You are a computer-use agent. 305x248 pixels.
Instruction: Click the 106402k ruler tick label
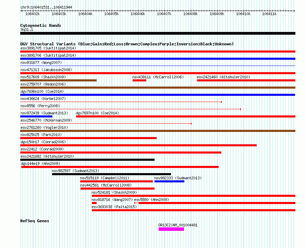(x=33, y=14)
